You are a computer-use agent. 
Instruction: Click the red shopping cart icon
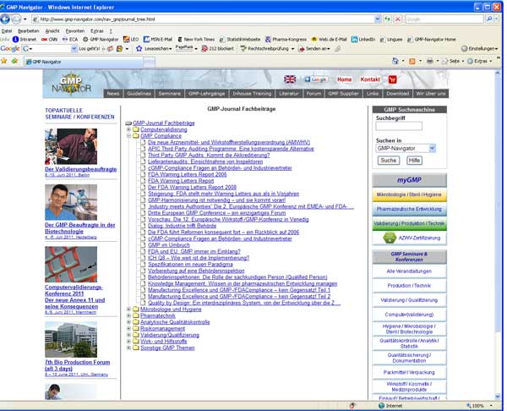pos(392,79)
